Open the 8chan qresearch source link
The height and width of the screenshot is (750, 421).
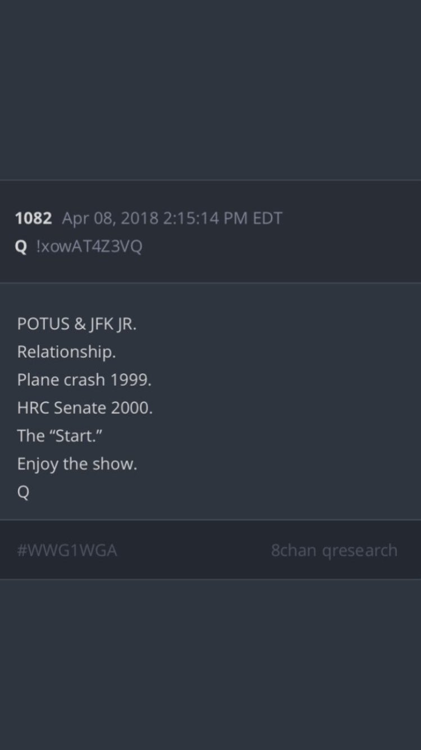pyautogui.click(x=334, y=550)
